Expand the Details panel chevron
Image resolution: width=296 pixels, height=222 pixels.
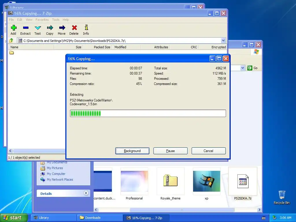(86, 193)
